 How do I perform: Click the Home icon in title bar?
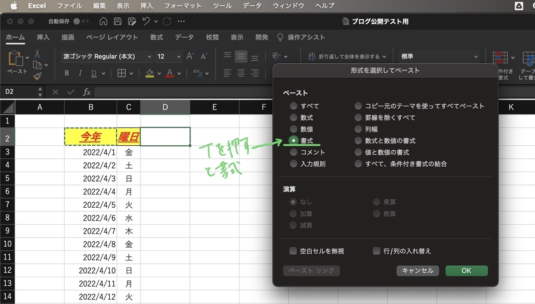(x=103, y=21)
